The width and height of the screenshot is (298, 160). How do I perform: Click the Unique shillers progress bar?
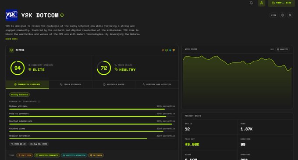pyautogui.click(x=92, y=109)
